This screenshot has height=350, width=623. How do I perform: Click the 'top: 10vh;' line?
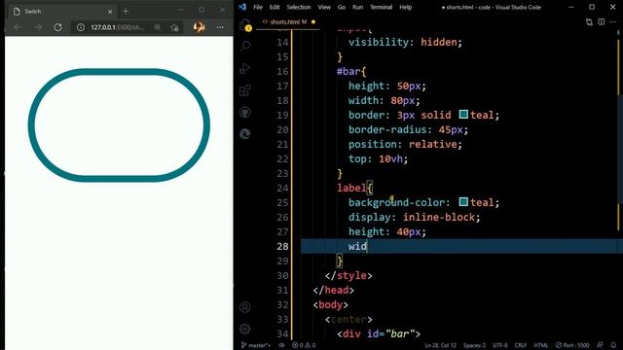pyautogui.click(x=379, y=158)
